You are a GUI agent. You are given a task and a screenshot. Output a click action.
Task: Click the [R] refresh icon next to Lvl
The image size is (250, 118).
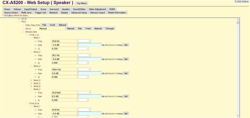(26, 19)
